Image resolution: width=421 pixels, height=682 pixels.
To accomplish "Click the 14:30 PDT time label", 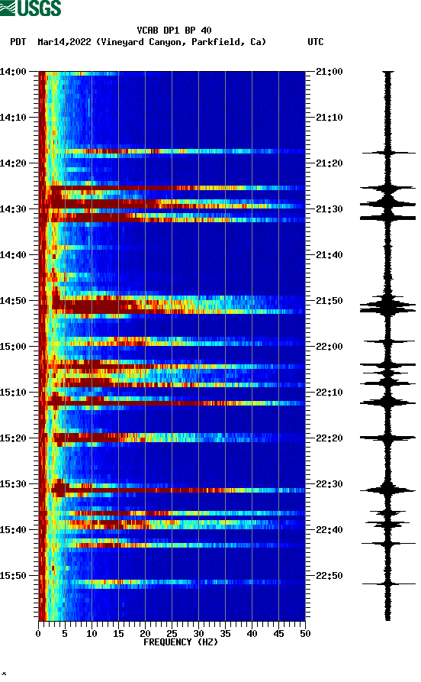I will [x=13, y=208].
